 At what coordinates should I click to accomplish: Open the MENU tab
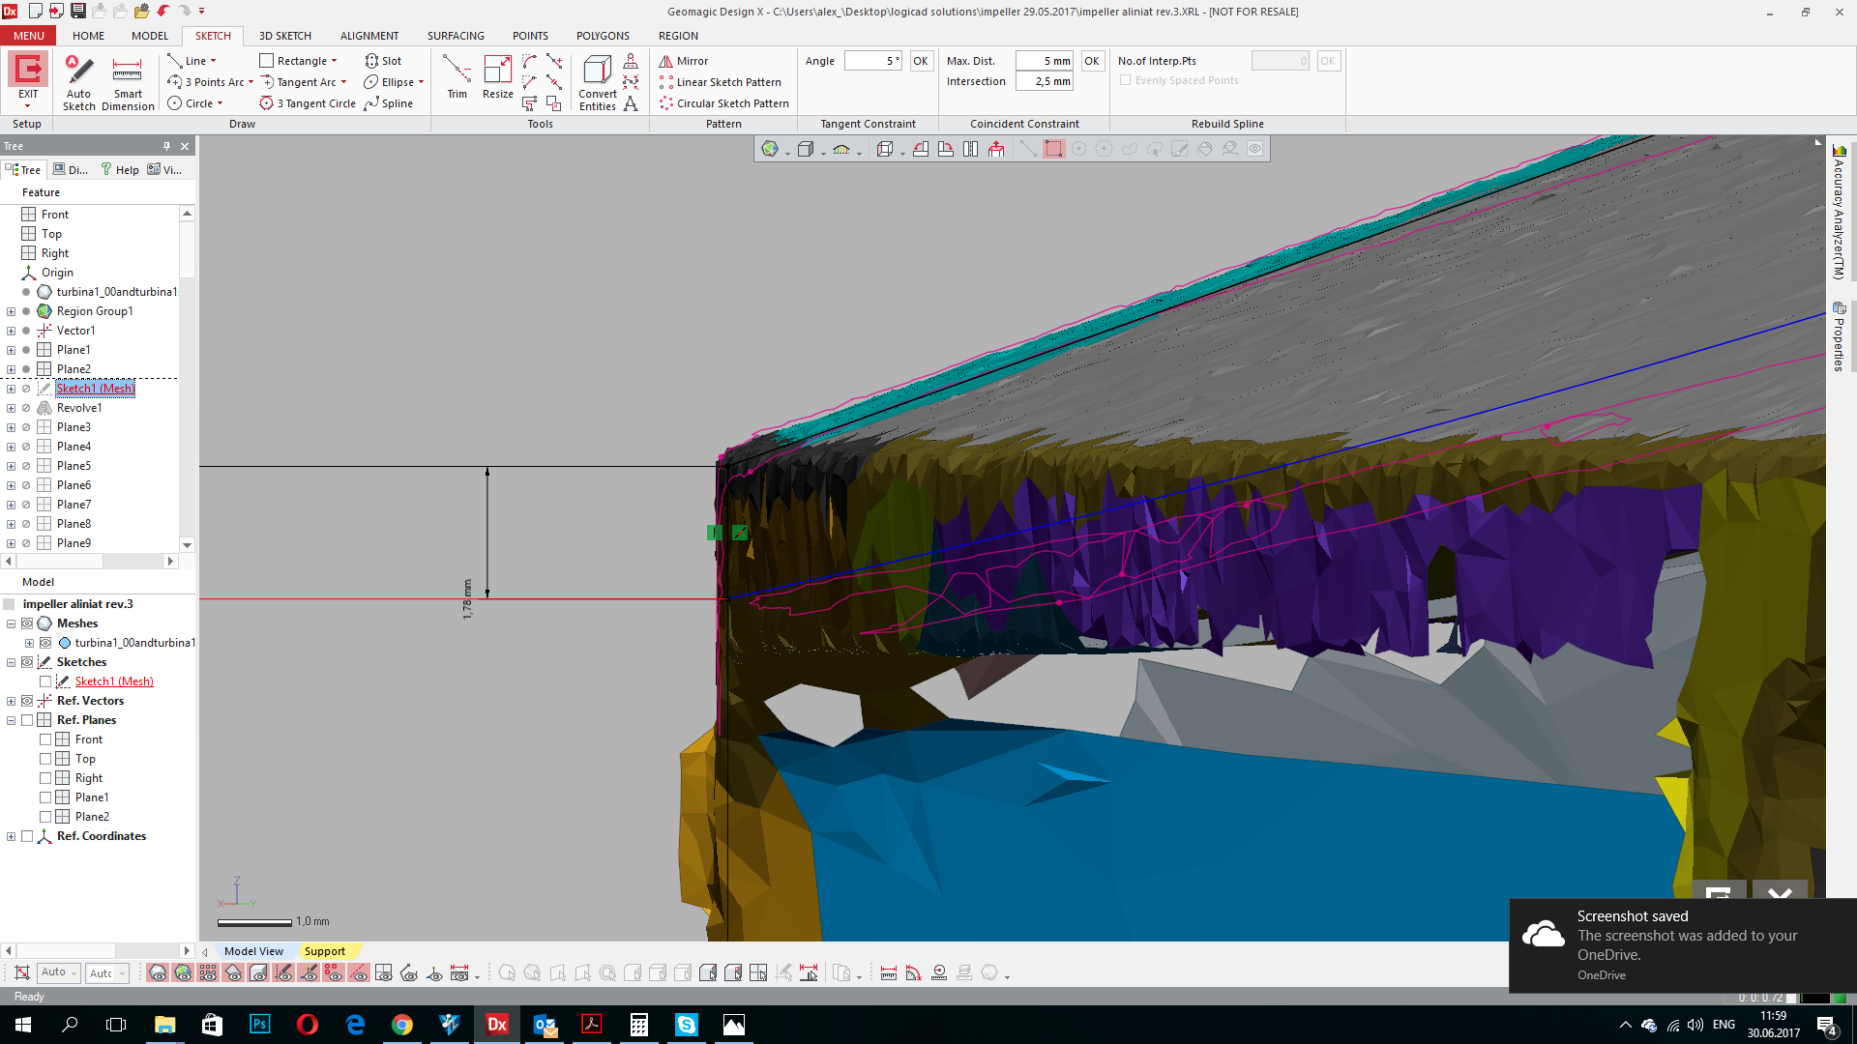[x=29, y=36]
